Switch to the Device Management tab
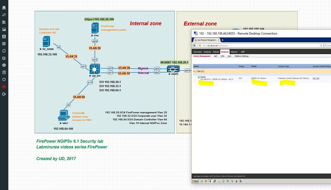 click(x=202, y=56)
